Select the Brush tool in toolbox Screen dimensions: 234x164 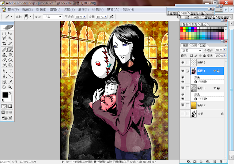pos(10,50)
